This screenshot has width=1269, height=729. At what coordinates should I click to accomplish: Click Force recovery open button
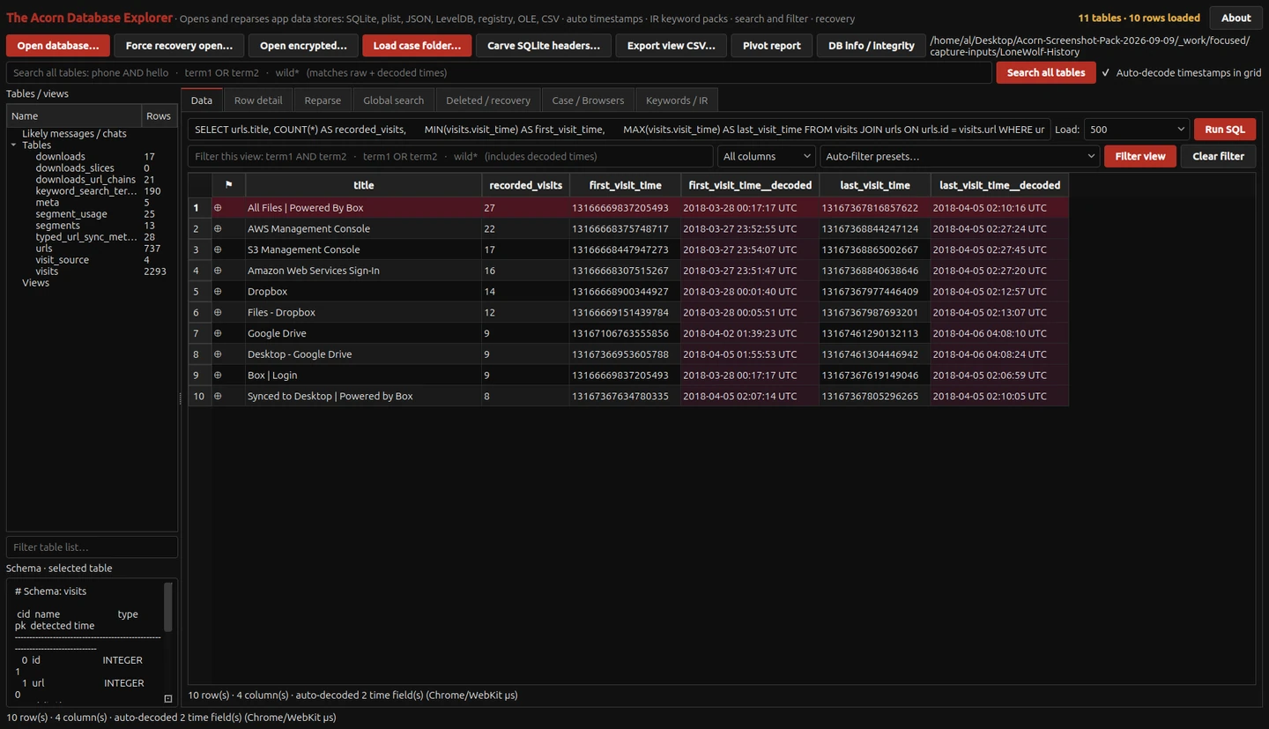[179, 46]
